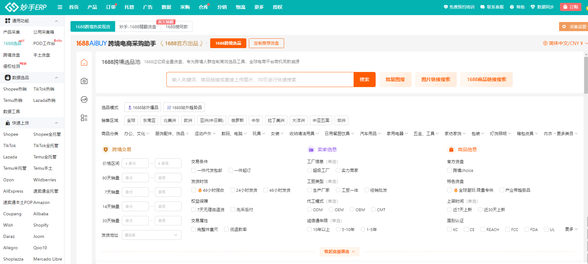Select the 1688站外趋势品 mode icon button
588x264 pixels.
pyautogui.click(x=184, y=107)
